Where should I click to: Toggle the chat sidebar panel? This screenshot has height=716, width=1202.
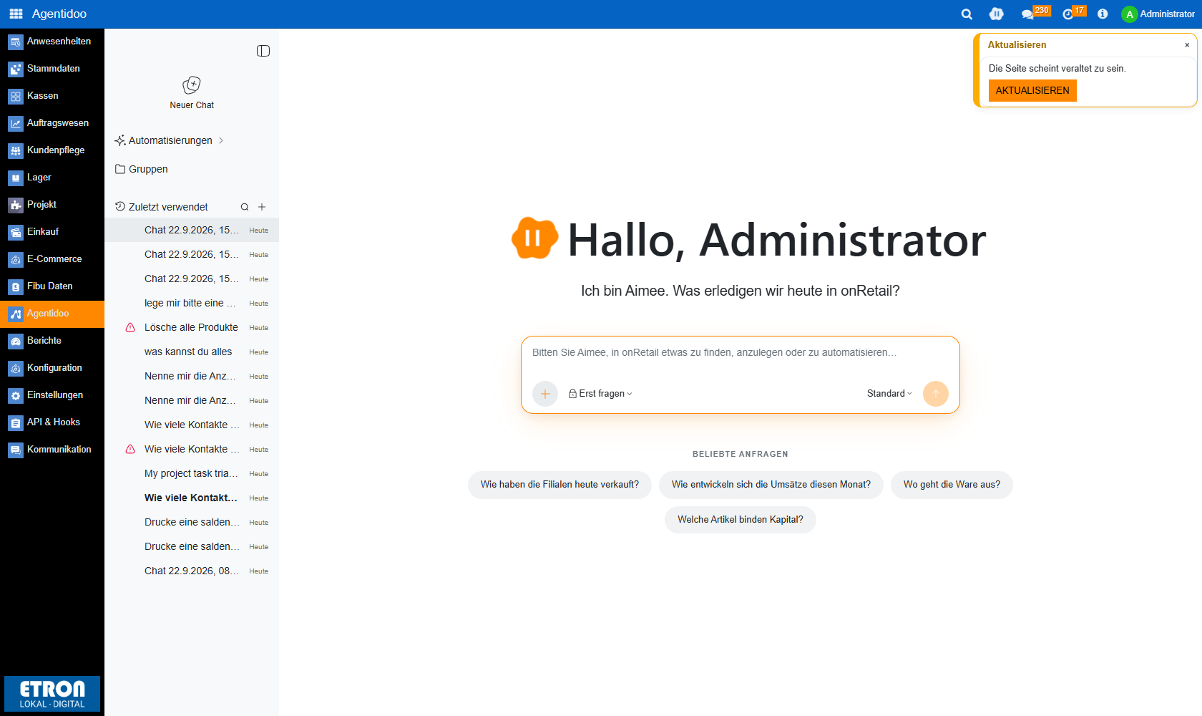(x=263, y=51)
